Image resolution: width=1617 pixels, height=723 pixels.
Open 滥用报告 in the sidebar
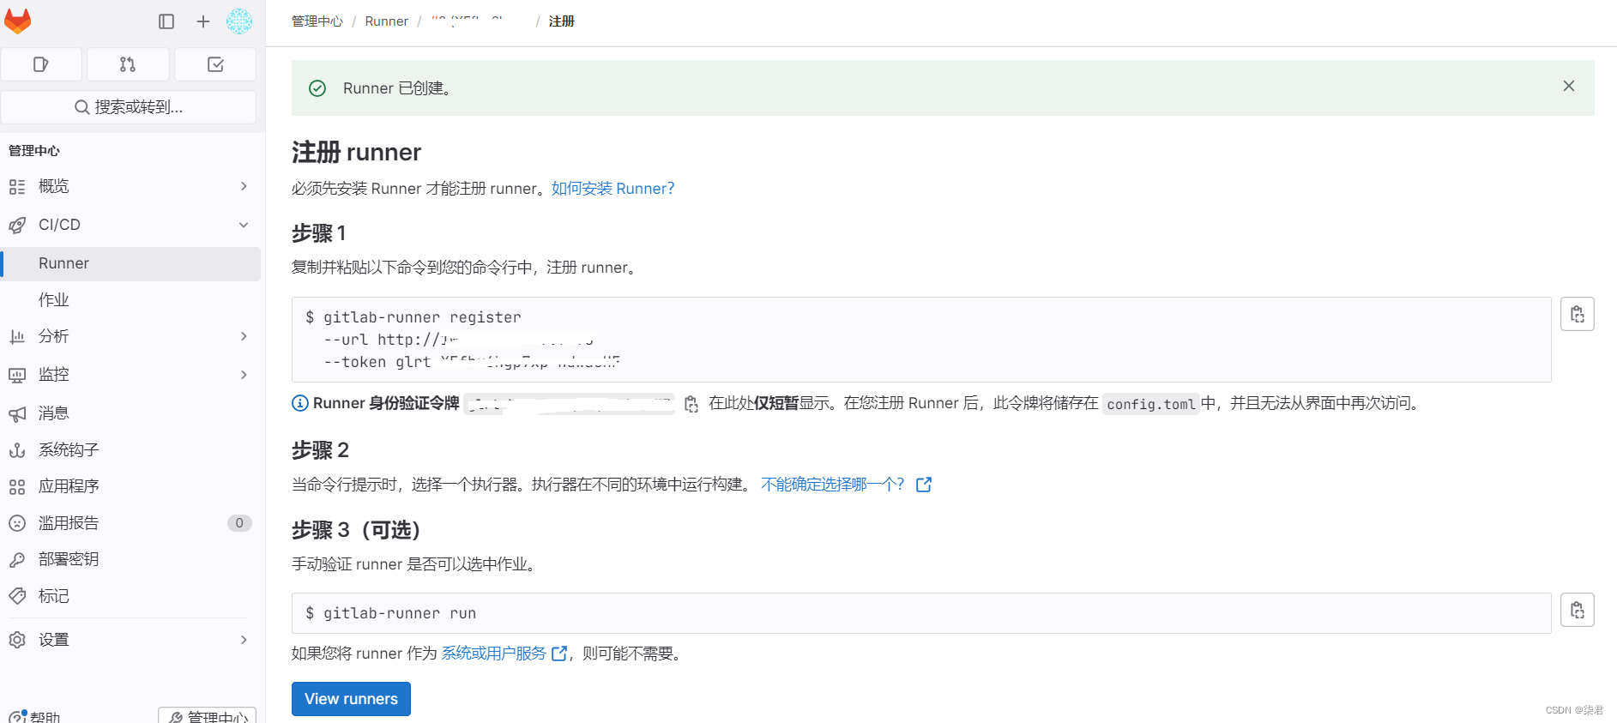tap(130, 523)
